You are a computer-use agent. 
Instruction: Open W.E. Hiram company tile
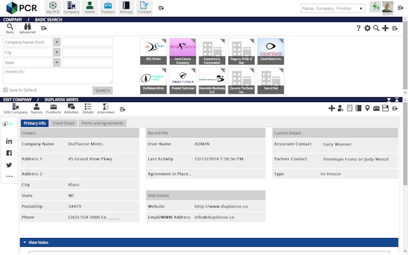click(153, 51)
